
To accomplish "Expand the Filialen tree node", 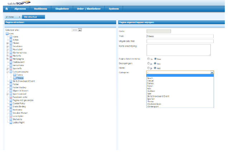I will (7, 43).
